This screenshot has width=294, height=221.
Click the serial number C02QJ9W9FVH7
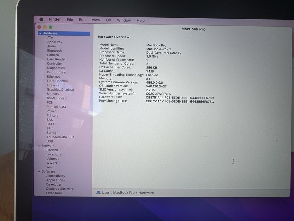(x=159, y=94)
